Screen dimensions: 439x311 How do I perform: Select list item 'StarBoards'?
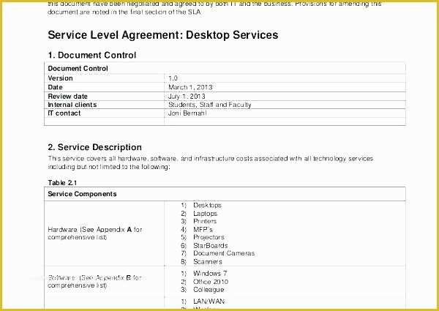point(211,246)
